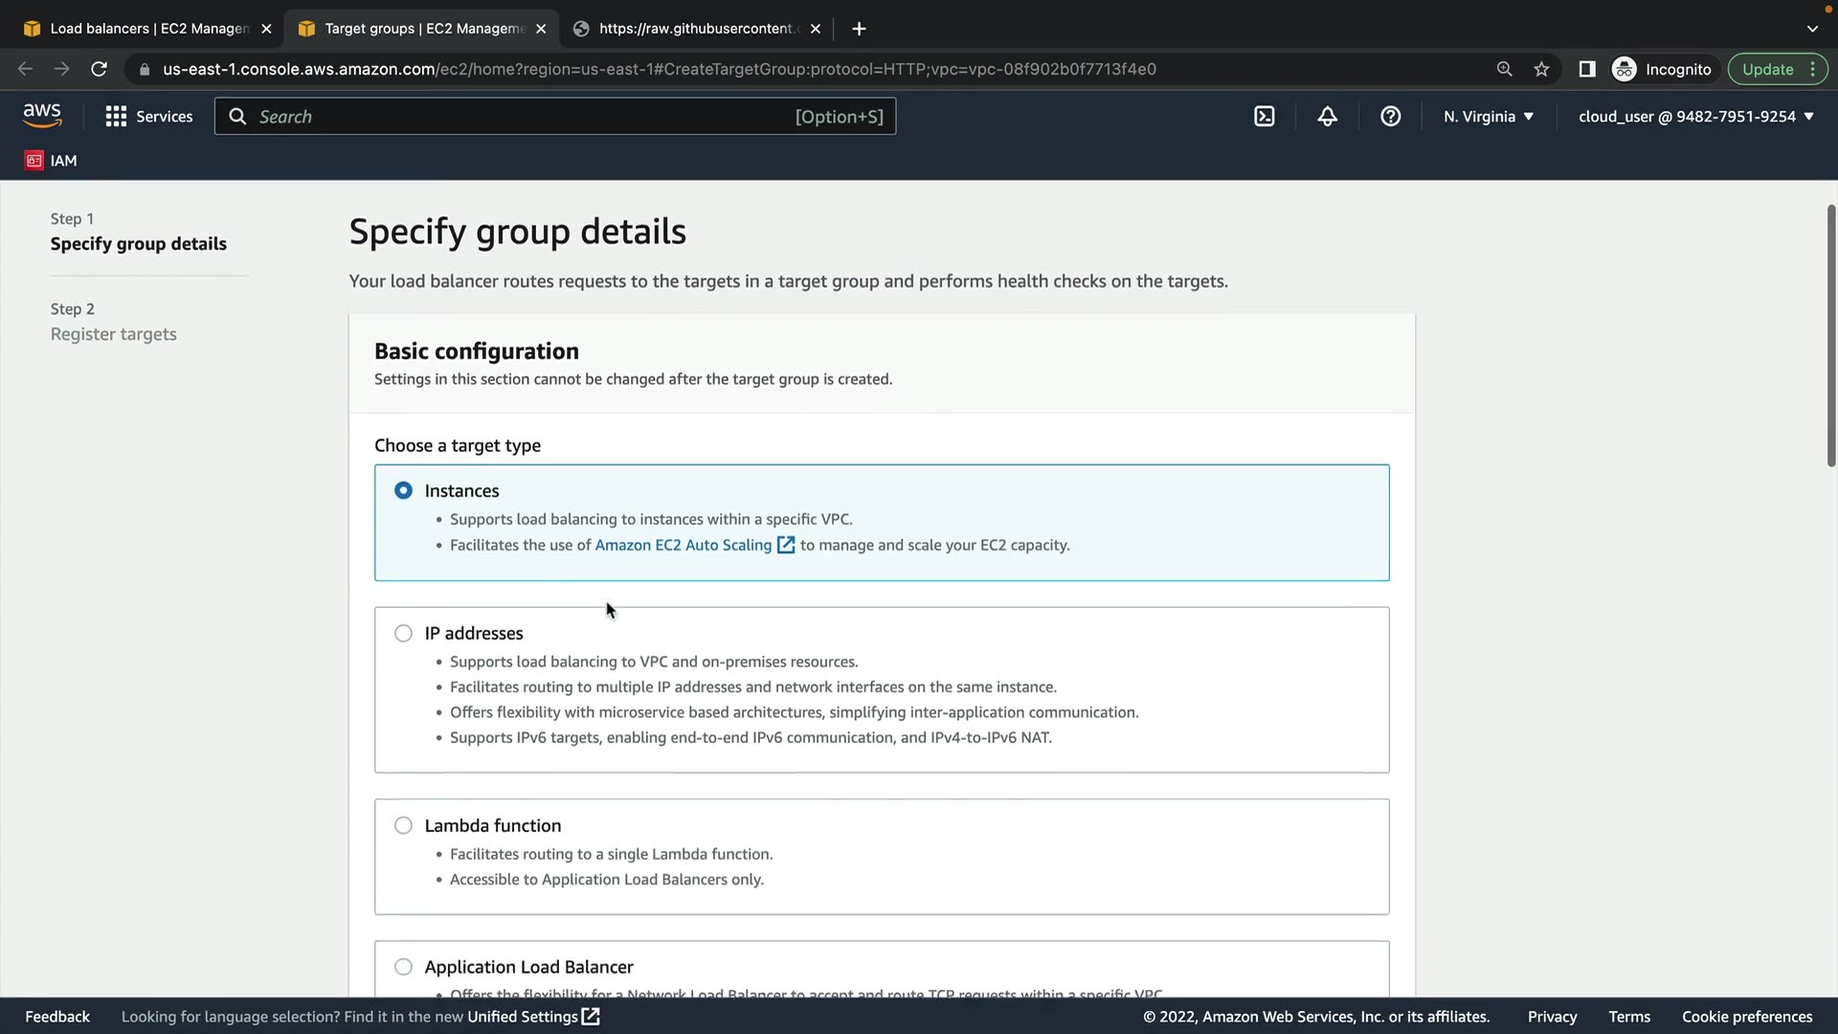This screenshot has width=1838, height=1034.
Task: Open the Services grid menu
Action: point(116,117)
